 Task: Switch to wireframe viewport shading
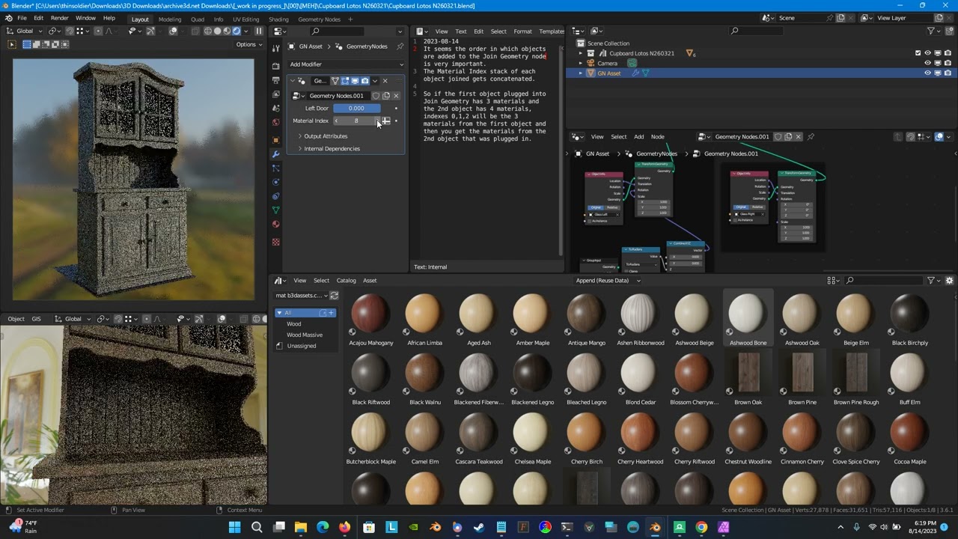tap(207, 31)
